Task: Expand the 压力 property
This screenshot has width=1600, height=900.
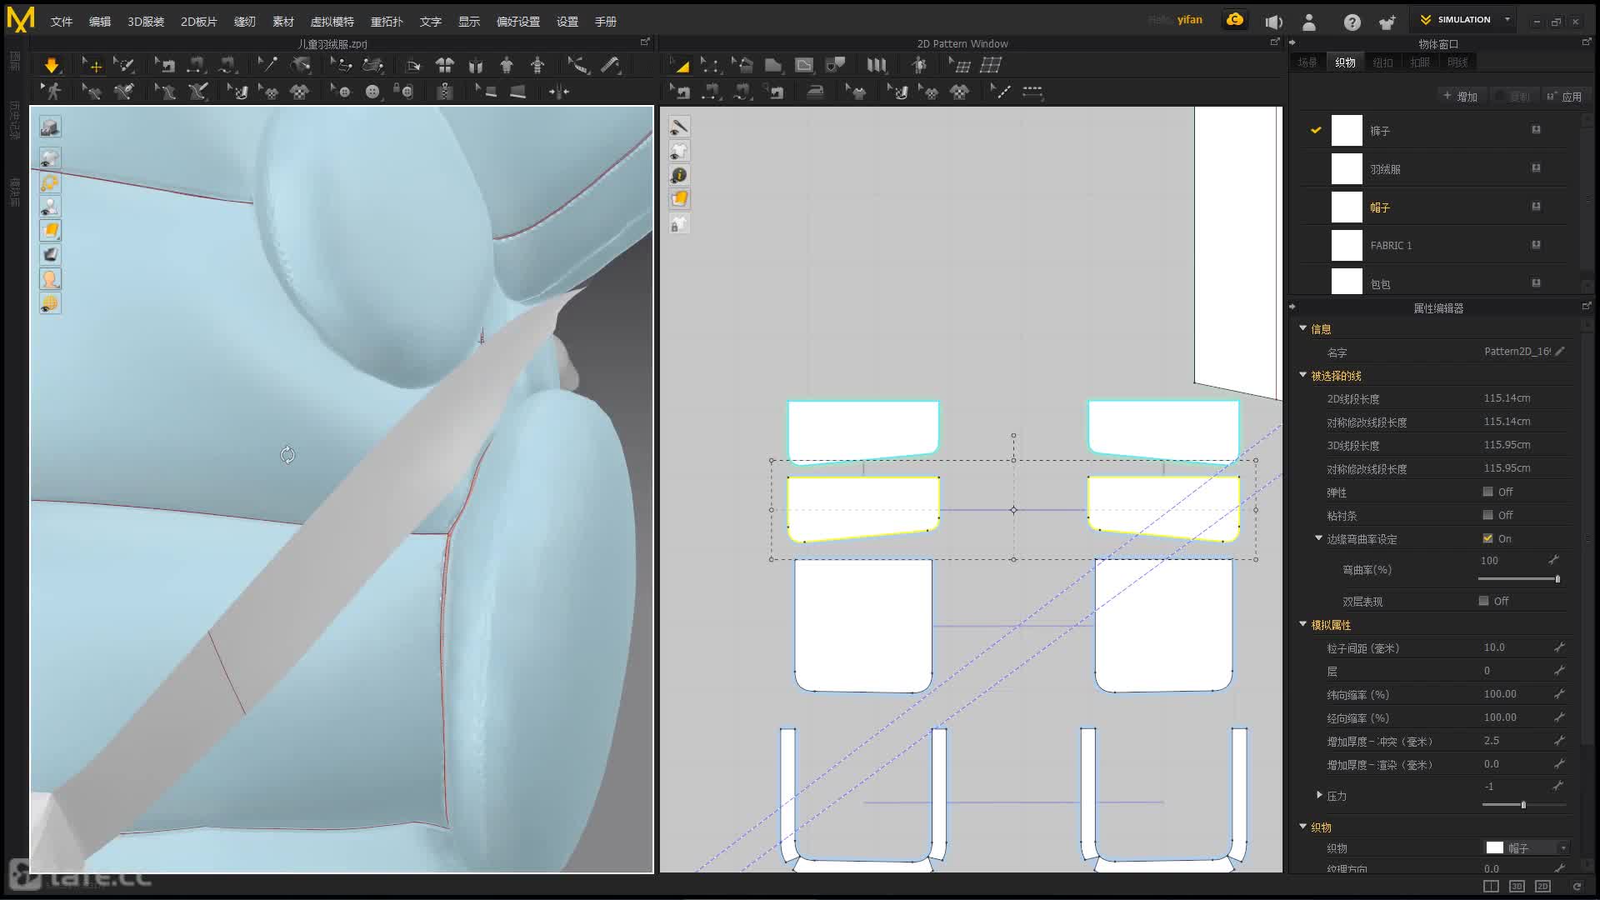Action: (1319, 795)
